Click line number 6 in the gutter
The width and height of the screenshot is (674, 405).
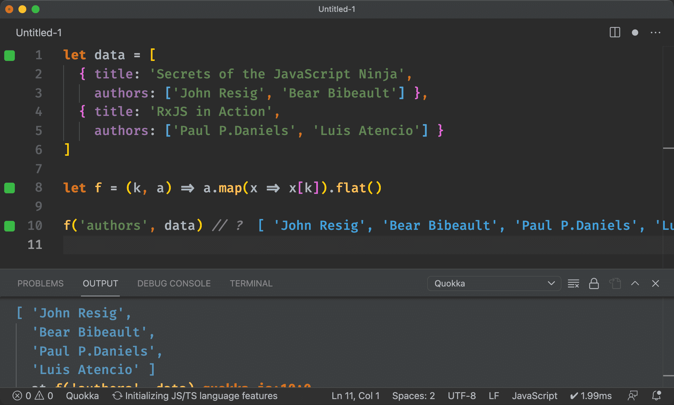pos(39,150)
